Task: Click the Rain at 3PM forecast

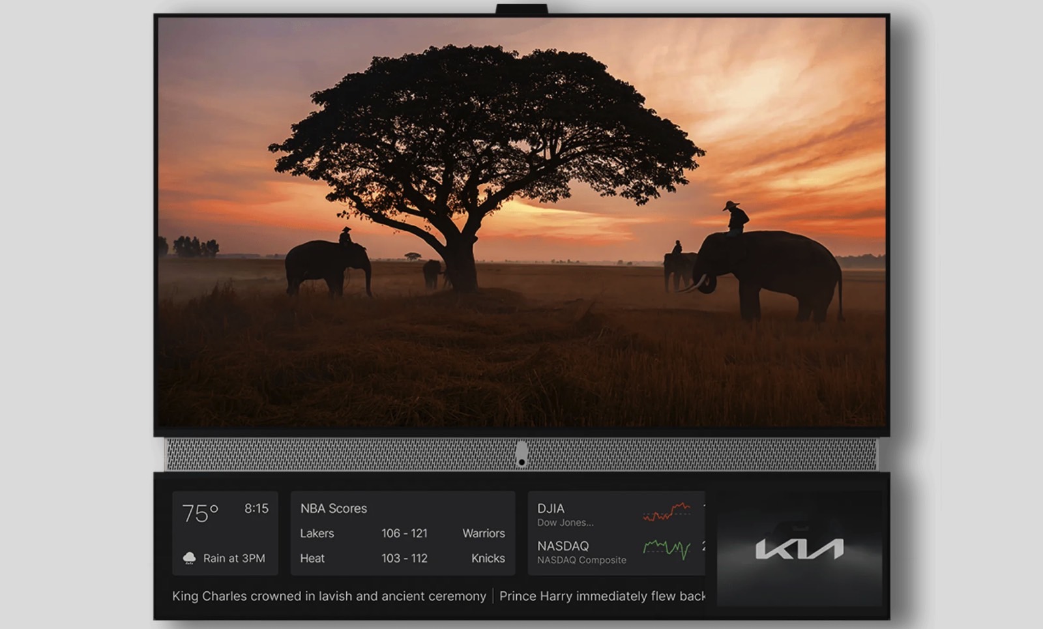Action: pos(234,558)
